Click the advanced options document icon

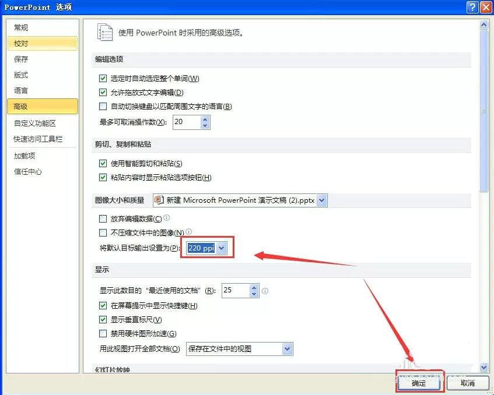click(104, 32)
